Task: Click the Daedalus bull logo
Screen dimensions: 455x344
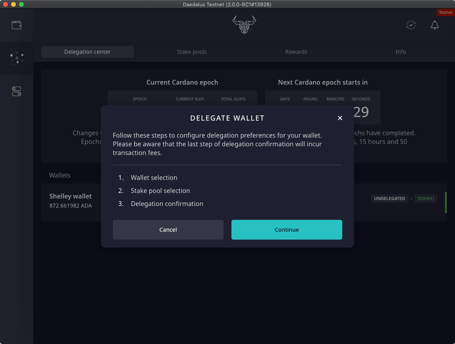Action: 244,25
